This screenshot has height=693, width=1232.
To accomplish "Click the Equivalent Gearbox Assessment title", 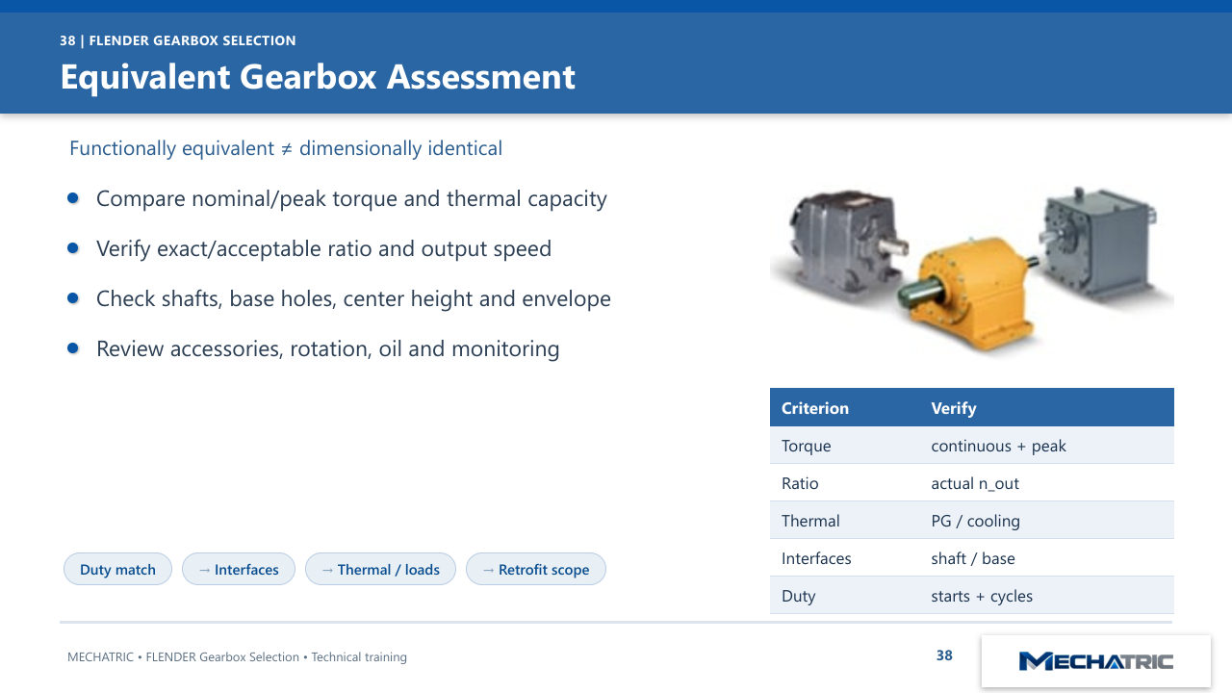I will [318, 77].
